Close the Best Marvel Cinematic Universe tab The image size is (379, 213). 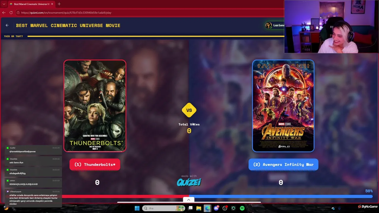click(52, 4)
